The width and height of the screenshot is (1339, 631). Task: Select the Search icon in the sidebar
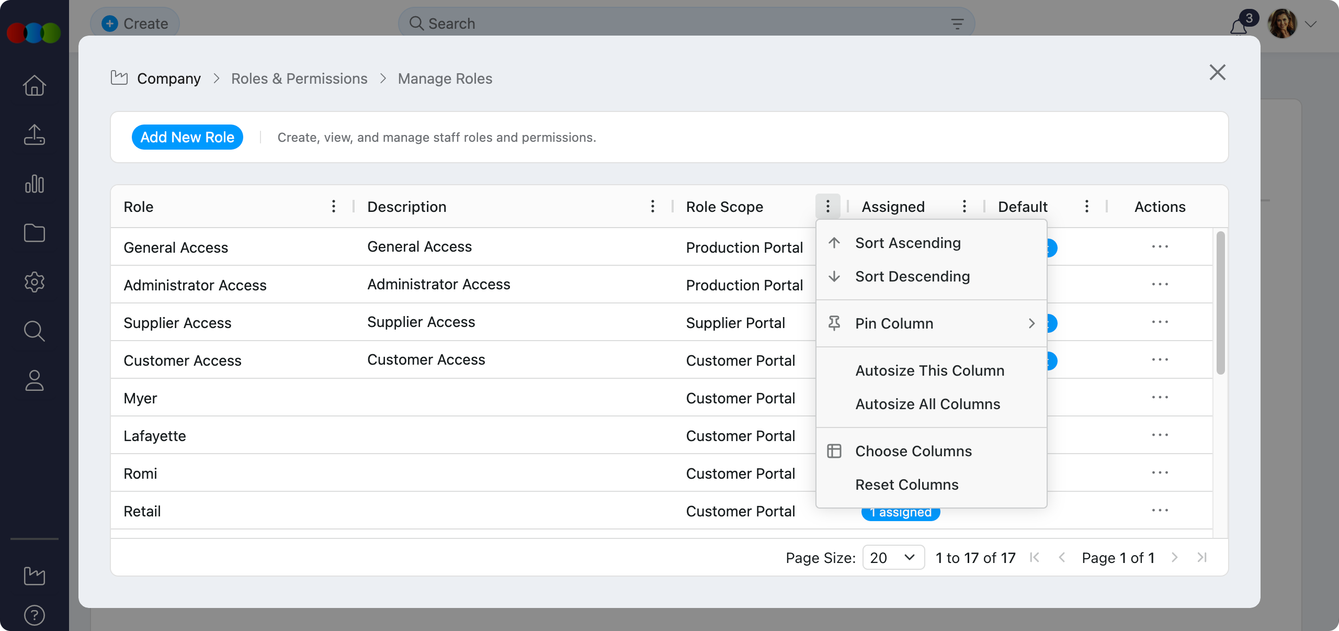[34, 331]
